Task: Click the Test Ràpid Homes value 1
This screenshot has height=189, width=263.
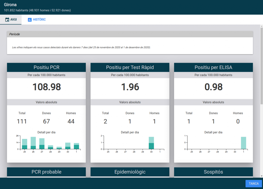Action: click(154, 121)
